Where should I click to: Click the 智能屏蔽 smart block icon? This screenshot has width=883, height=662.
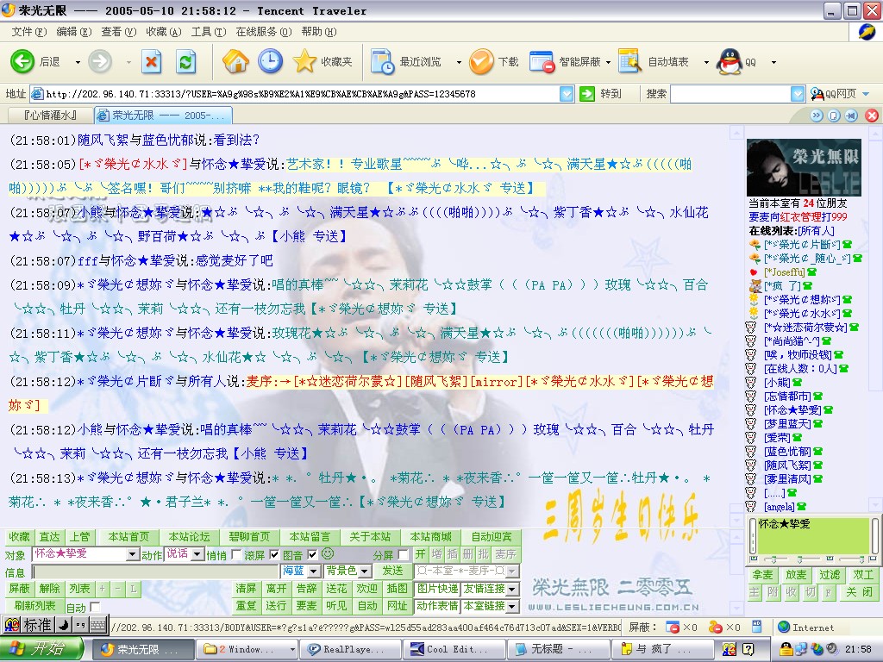(542, 61)
